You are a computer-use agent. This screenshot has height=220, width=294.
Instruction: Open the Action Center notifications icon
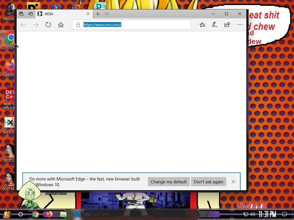[x=285, y=214]
